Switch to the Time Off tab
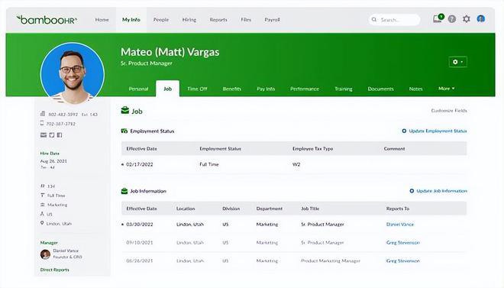504x288 pixels. point(197,89)
